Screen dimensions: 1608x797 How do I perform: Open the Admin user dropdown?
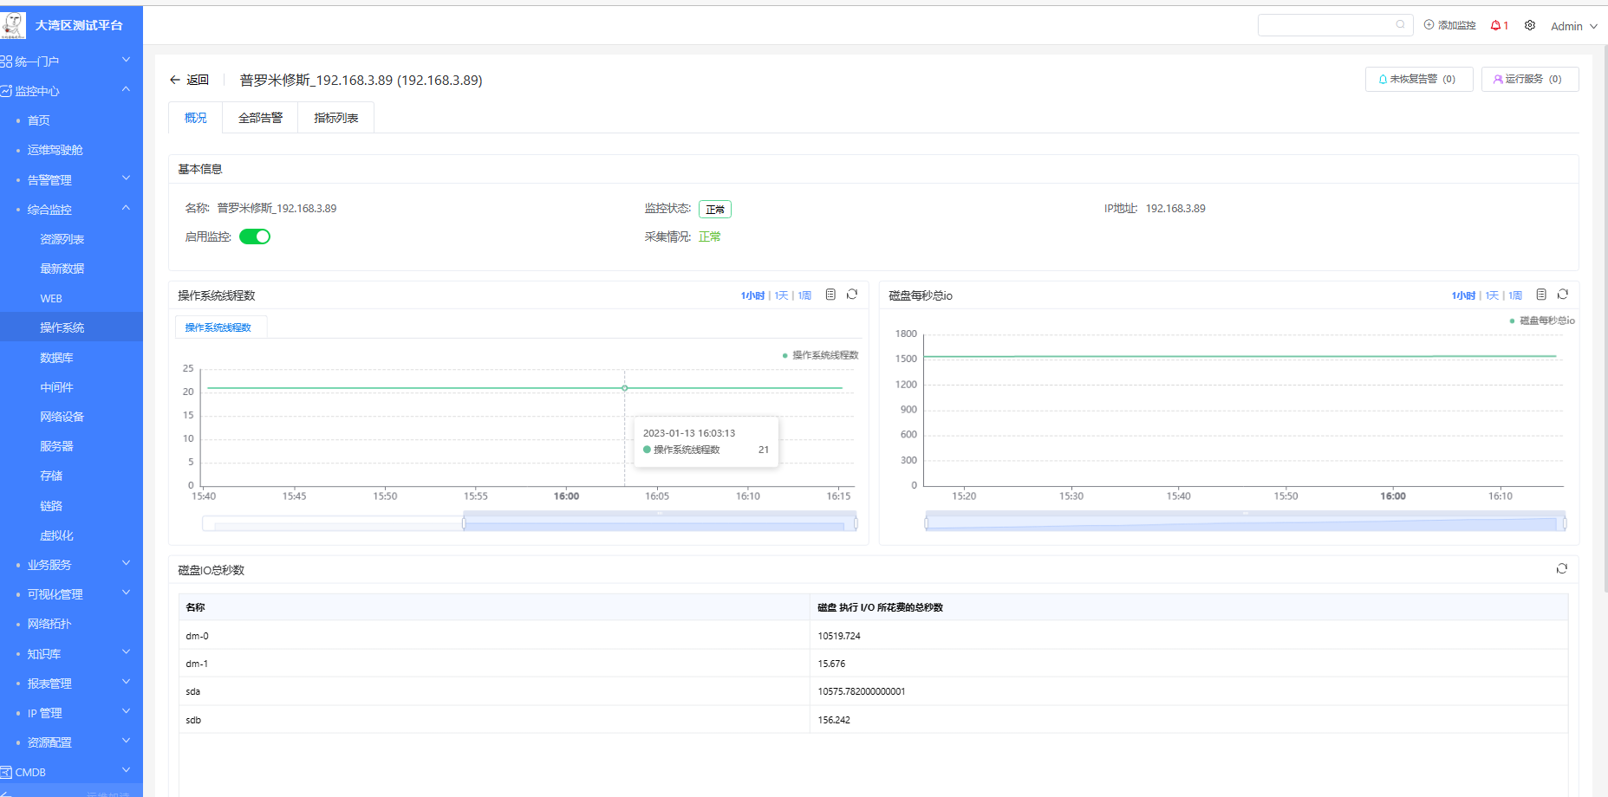coord(1573,26)
